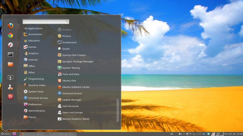This screenshot has height=136, width=243.
Task: Click the applications list scrollbar
Action: click(118, 111)
